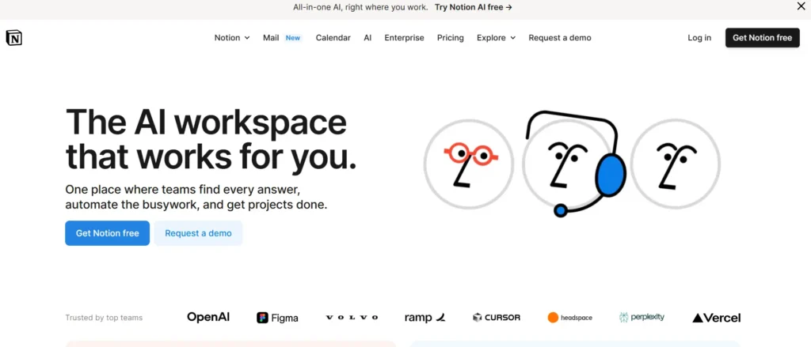Open the Mail nav item
The image size is (811, 347).
[271, 38]
